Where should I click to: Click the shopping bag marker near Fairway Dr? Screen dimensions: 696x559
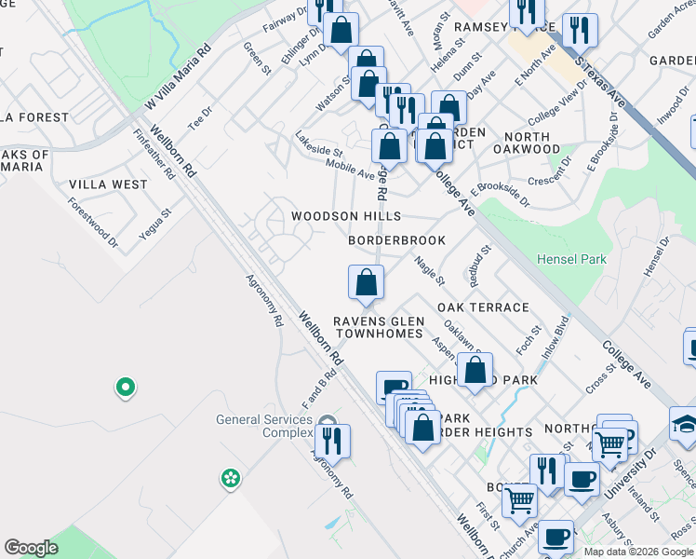[x=341, y=33]
